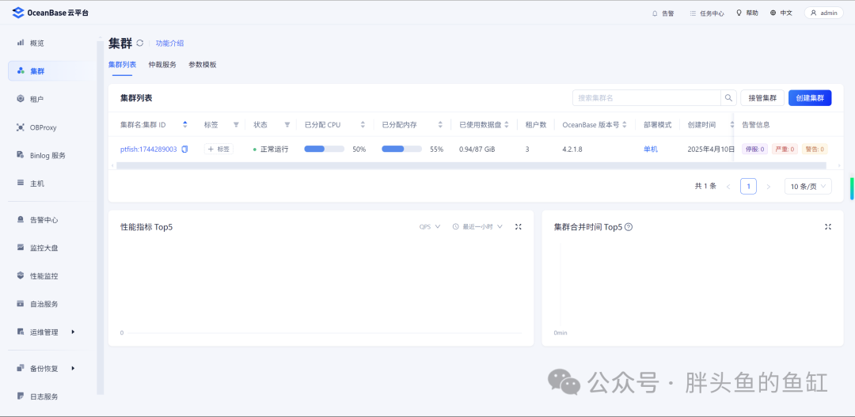Open the QPS metric dropdown
This screenshot has width=855, height=417.
[x=429, y=227]
